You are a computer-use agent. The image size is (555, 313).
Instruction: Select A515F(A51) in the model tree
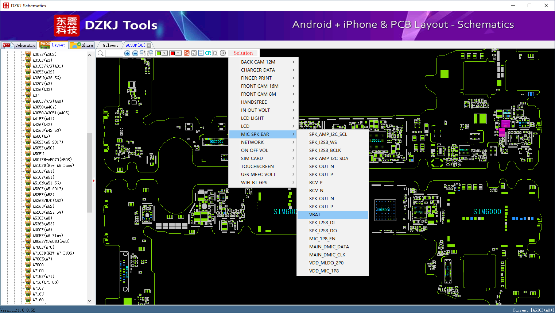43,171
